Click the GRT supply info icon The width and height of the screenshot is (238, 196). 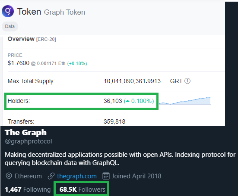click(x=187, y=81)
